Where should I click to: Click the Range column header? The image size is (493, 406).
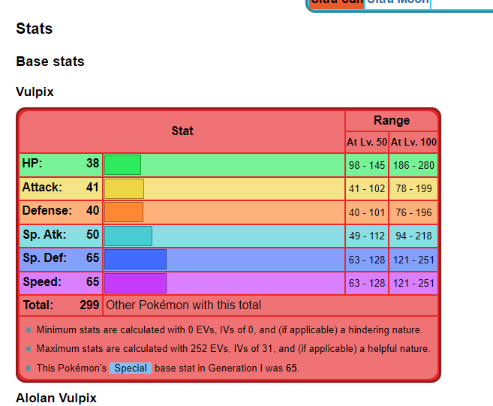392,120
